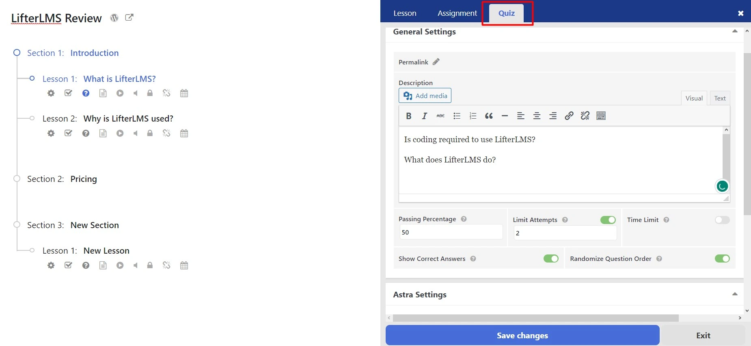
Task: Apply italic formatting in description editor
Action: [x=425, y=116]
